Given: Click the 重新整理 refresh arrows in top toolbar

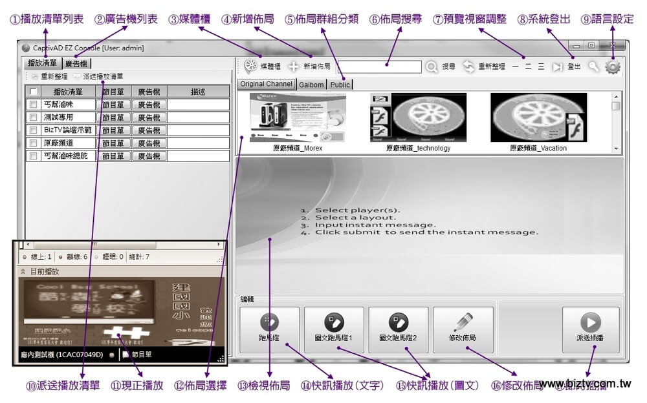Looking at the screenshot, I should point(468,67).
